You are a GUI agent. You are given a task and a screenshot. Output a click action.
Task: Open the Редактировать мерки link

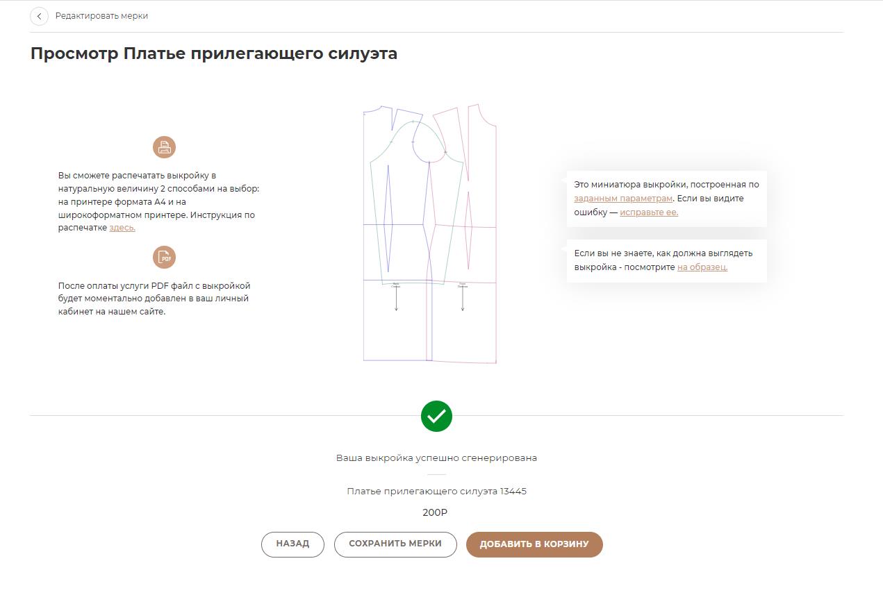101,16
